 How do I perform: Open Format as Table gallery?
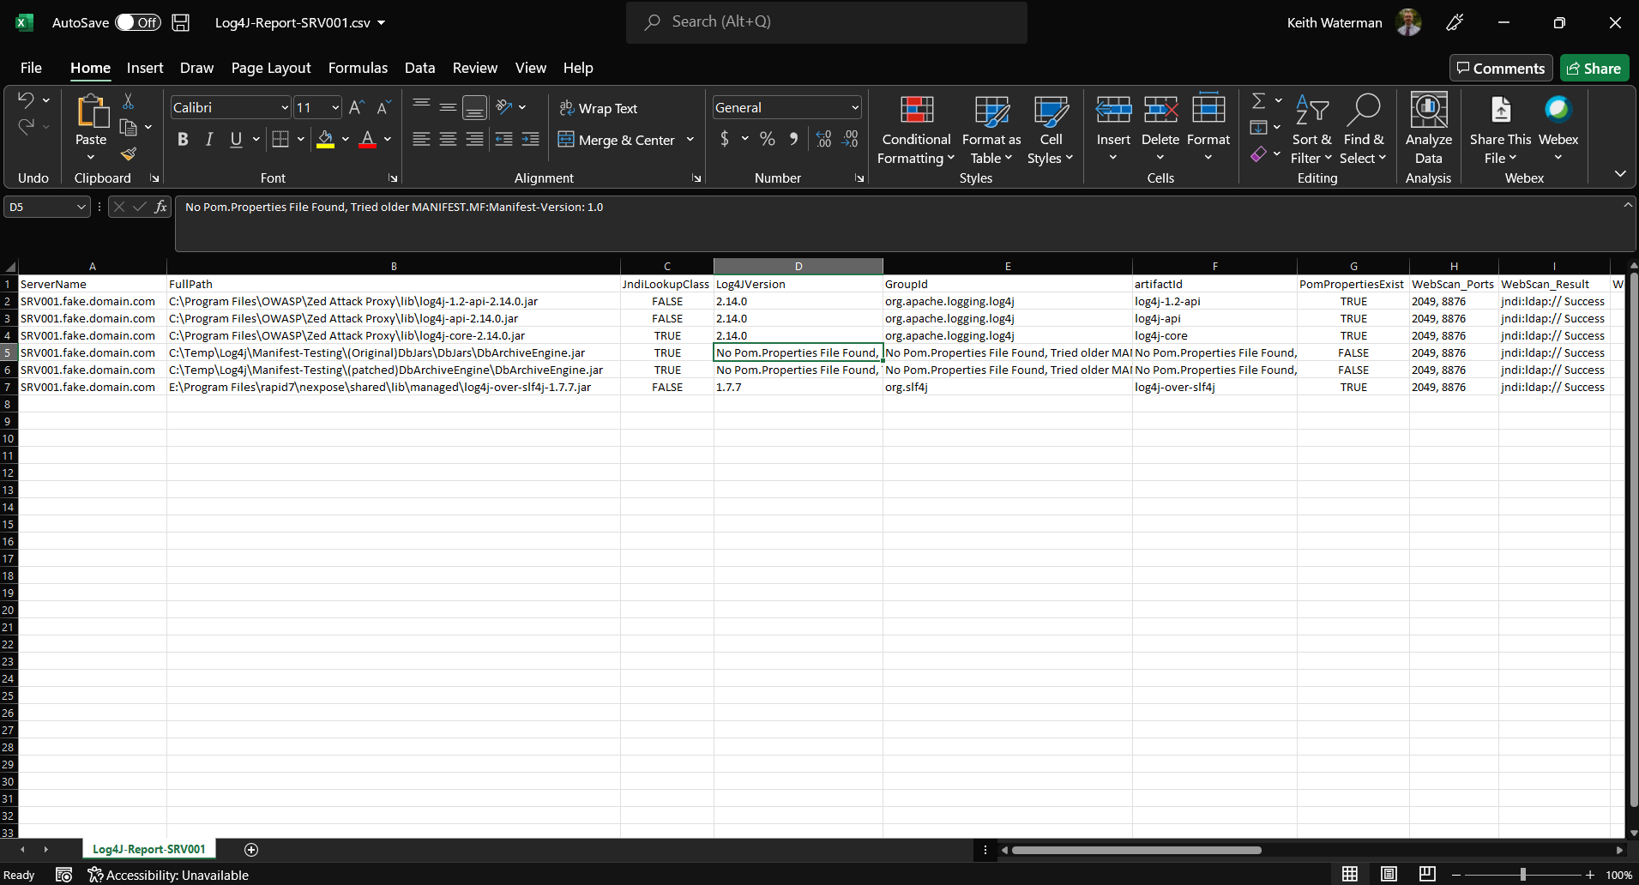point(991,129)
